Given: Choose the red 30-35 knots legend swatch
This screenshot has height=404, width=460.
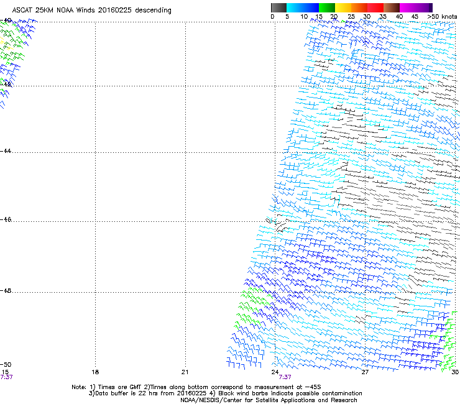Looking at the screenshot, I should 375,7.
